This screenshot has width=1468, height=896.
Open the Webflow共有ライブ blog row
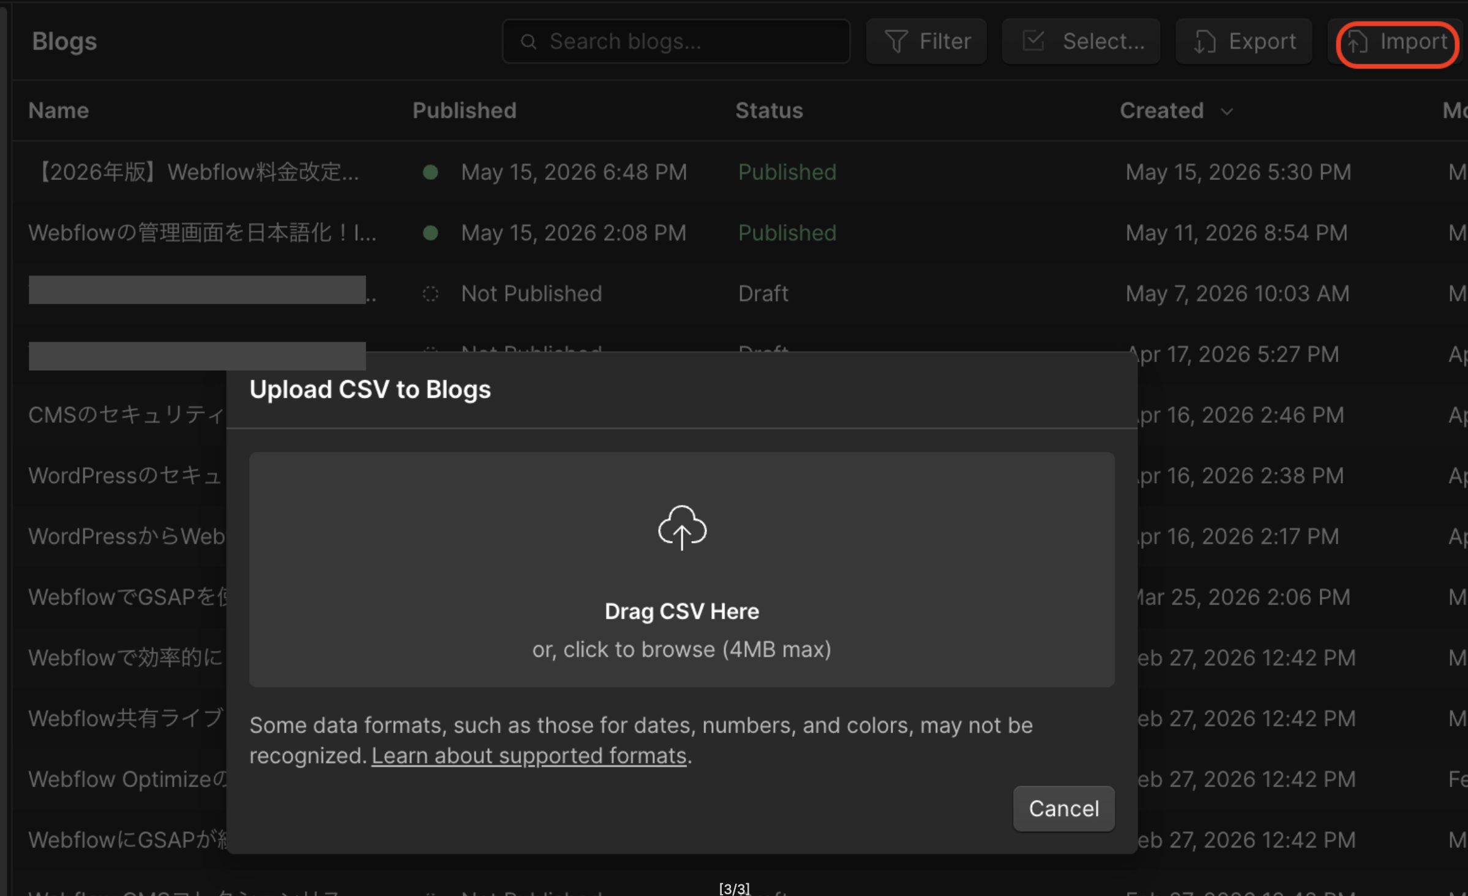pos(125,719)
